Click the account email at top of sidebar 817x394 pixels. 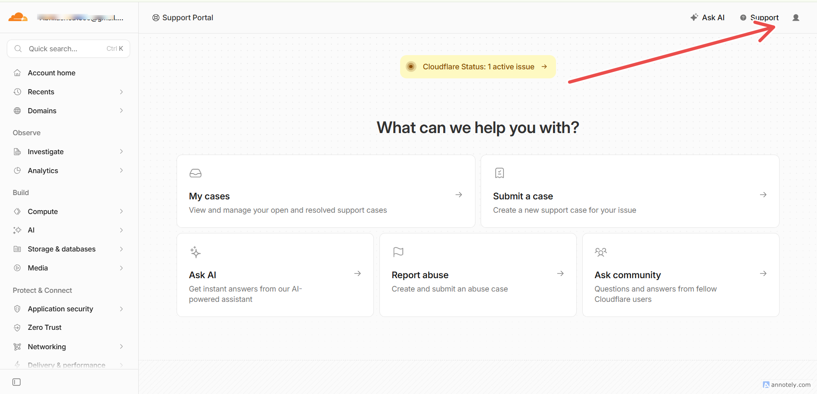tap(80, 18)
